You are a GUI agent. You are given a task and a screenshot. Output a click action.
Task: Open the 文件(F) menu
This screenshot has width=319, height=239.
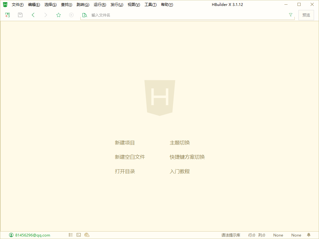coord(17,5)
